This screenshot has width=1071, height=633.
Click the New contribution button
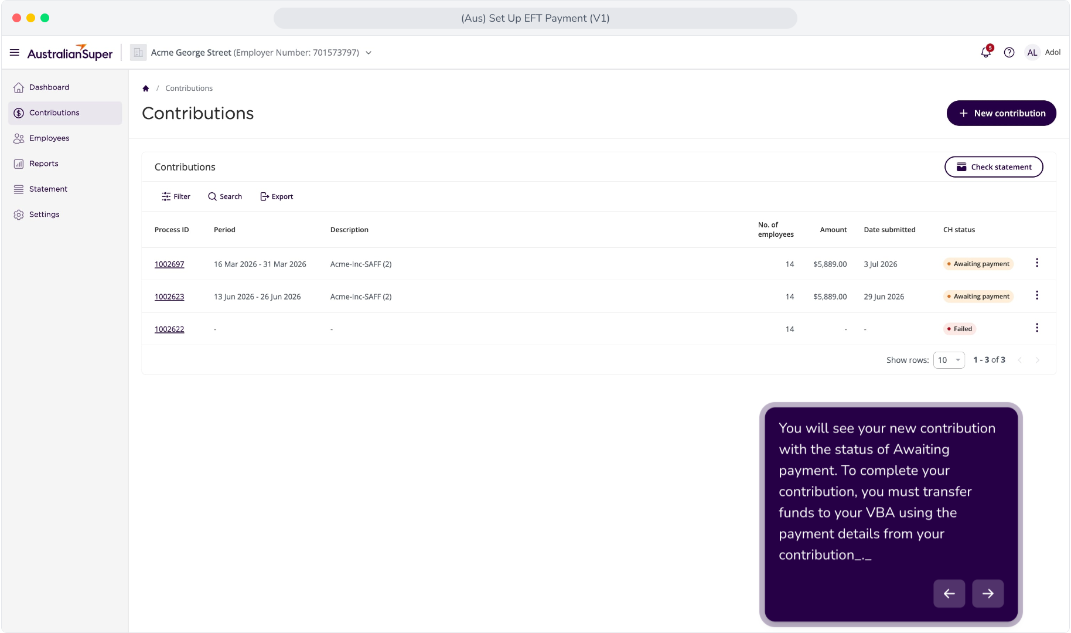click(x=1001, y=113)
